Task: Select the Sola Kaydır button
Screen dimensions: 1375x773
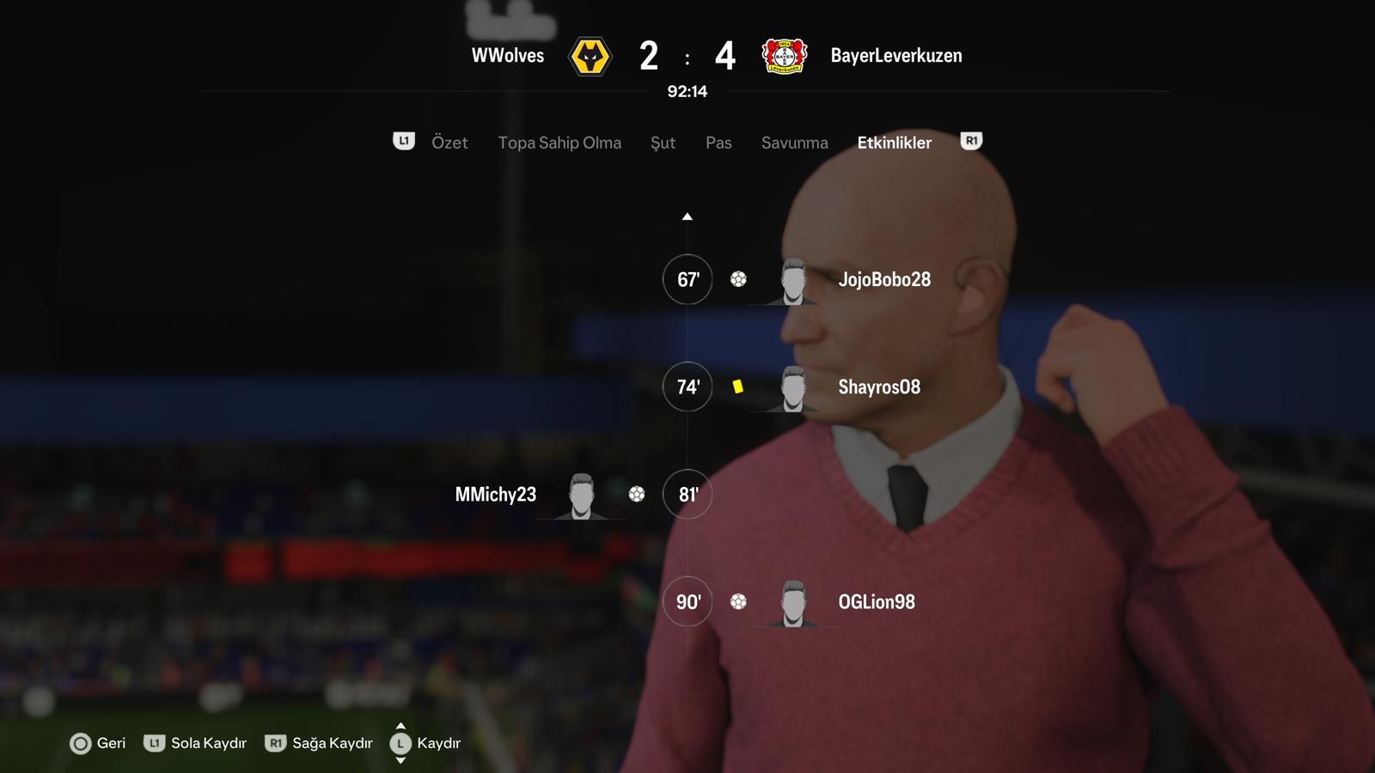Action: pos(195,743)
